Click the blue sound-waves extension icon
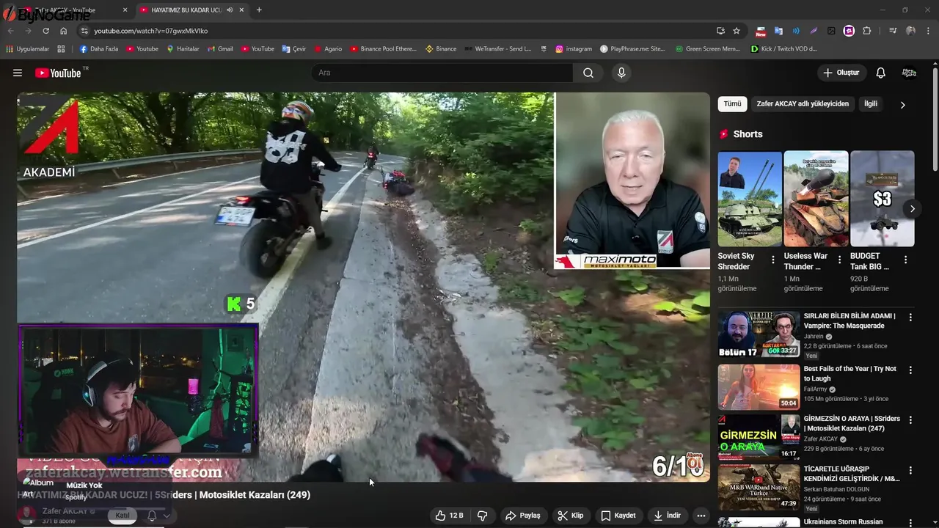Image resolution: width=939 pixels, height=528 pixels. pyautogui.click(x=796, y=31)
